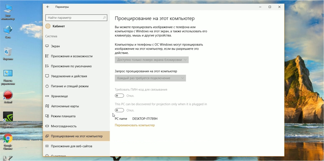The height and width of the screenshot is (161, 324).
Task: Click the Режим планшета icon
Action: coord(47,116)
